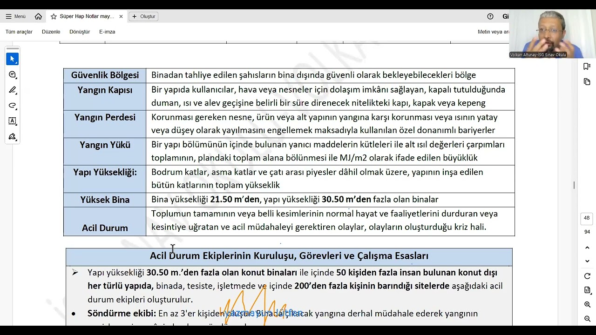This screenshot has width=596, height=335.
Task: Click the 'Yüksek Bina' table cell
Action: 105,200
